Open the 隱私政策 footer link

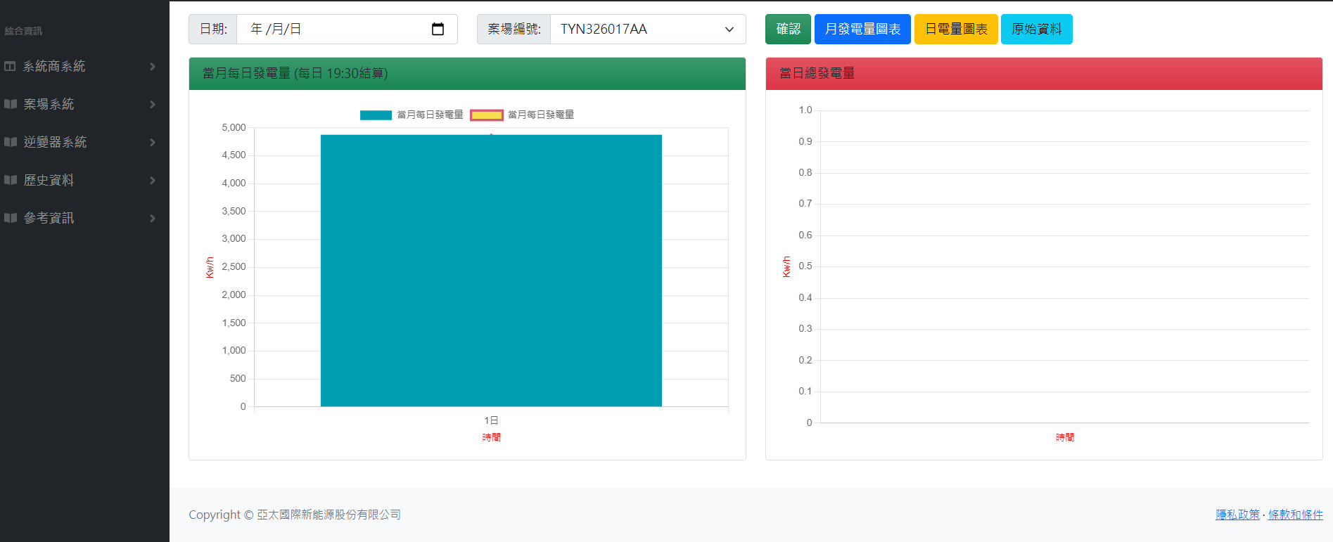click(1237, 515)
